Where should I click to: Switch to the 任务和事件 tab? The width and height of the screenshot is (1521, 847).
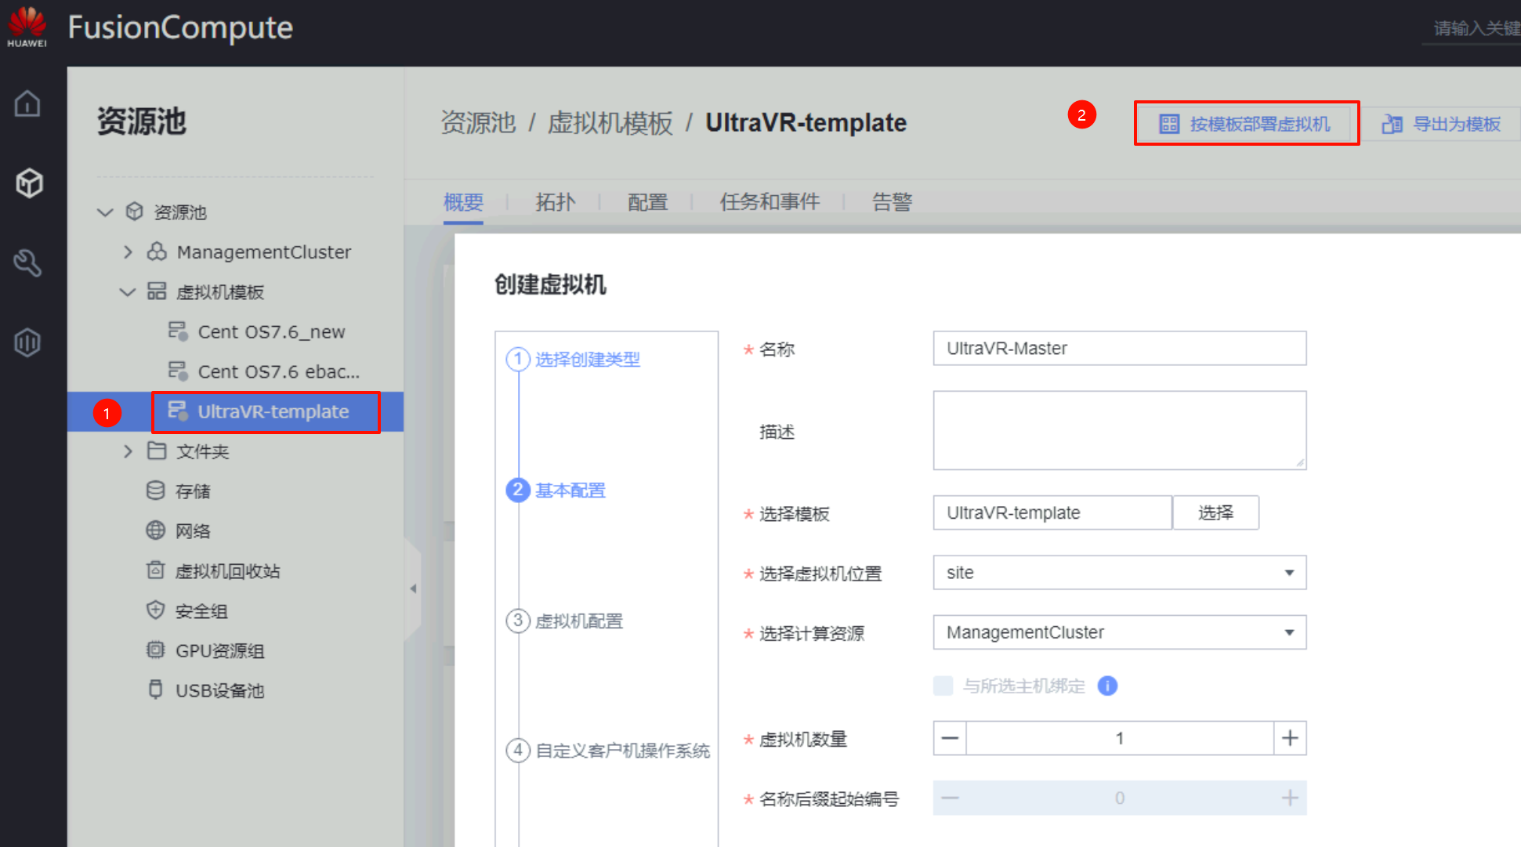[x=770, y=202]
